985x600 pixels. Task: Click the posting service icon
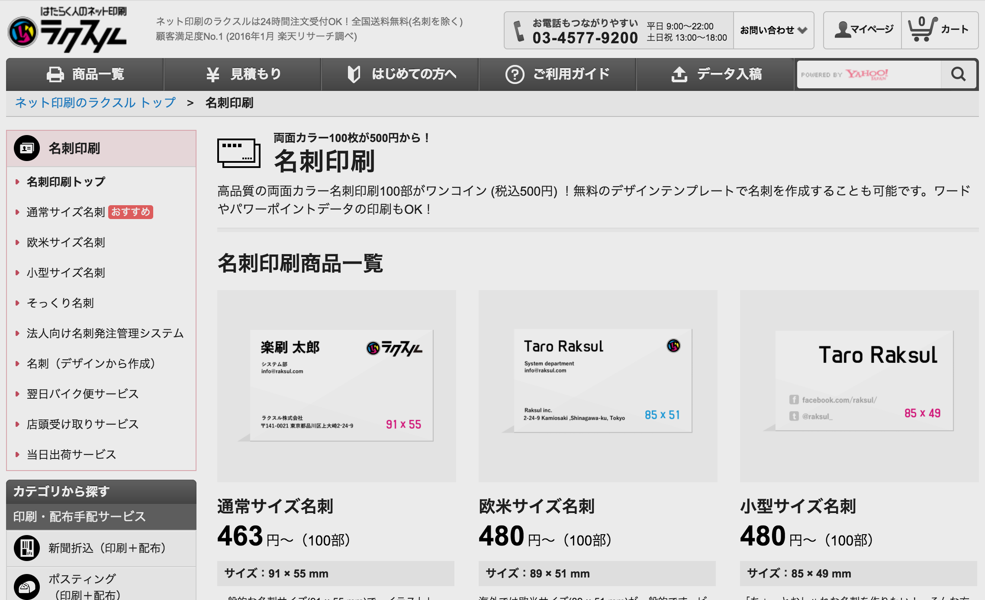click(27, 587)
